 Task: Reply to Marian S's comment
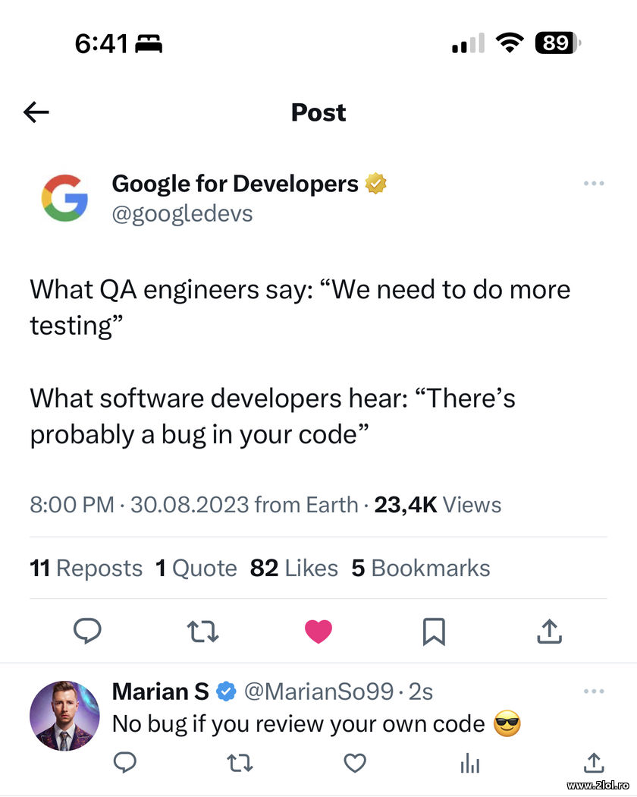click(x=124, y=764)
